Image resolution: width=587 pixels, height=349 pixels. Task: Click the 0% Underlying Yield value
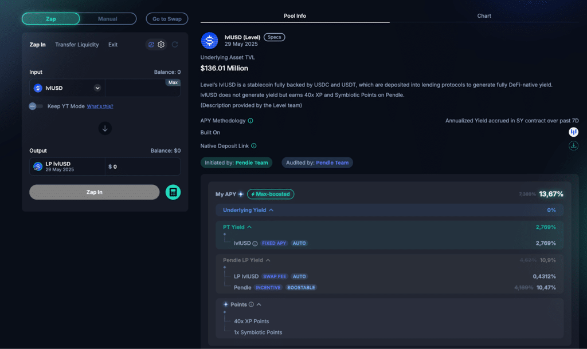551,210
